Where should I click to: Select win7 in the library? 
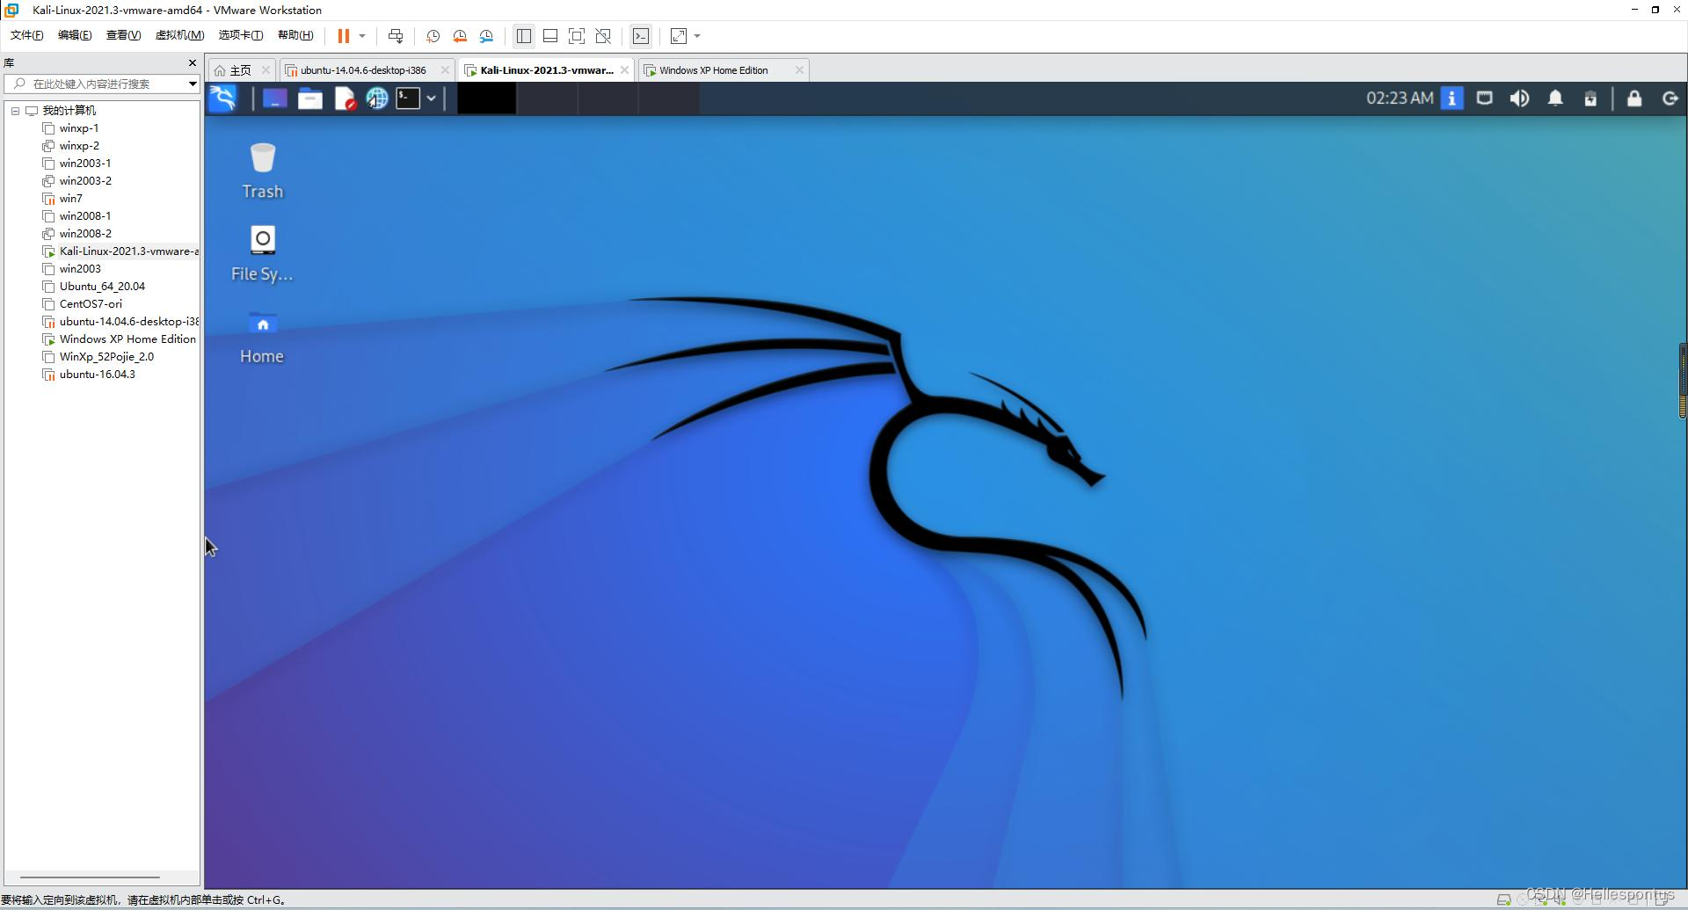pos(70,199)
